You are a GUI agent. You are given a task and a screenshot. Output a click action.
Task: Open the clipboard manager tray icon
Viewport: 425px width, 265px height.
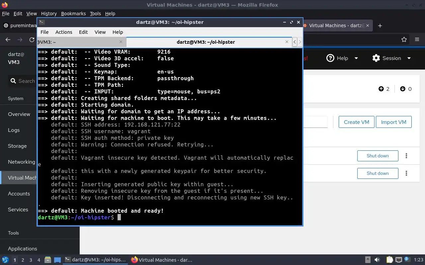point(390,260)
